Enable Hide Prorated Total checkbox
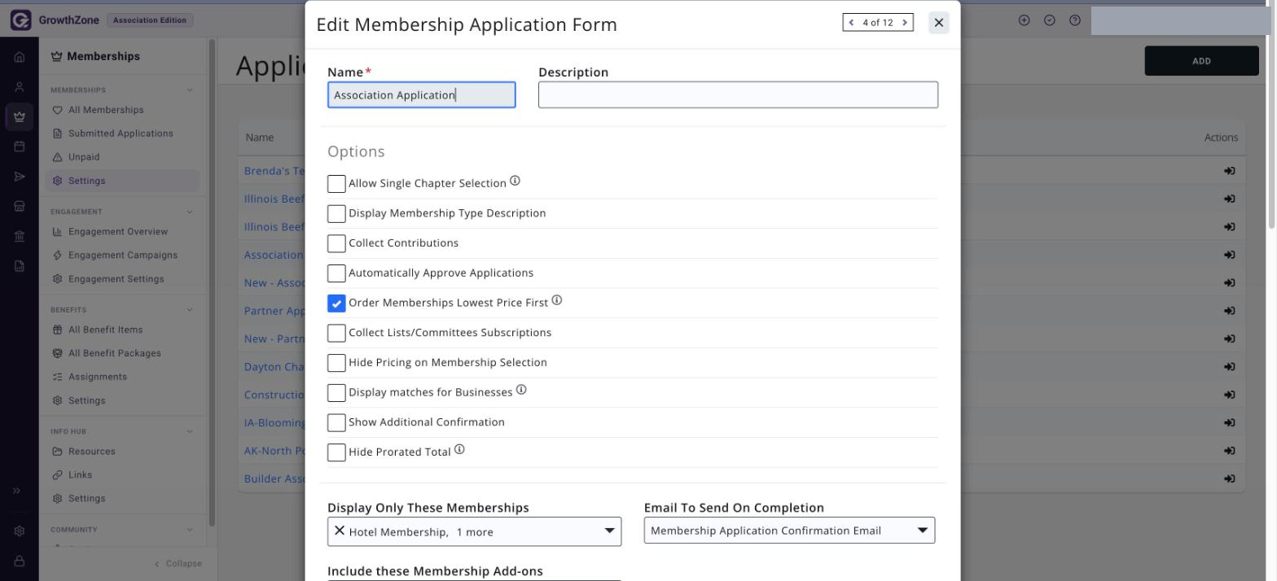This screenshot has height=581, width=1277. pyautogui.click(x=336, y=452)
